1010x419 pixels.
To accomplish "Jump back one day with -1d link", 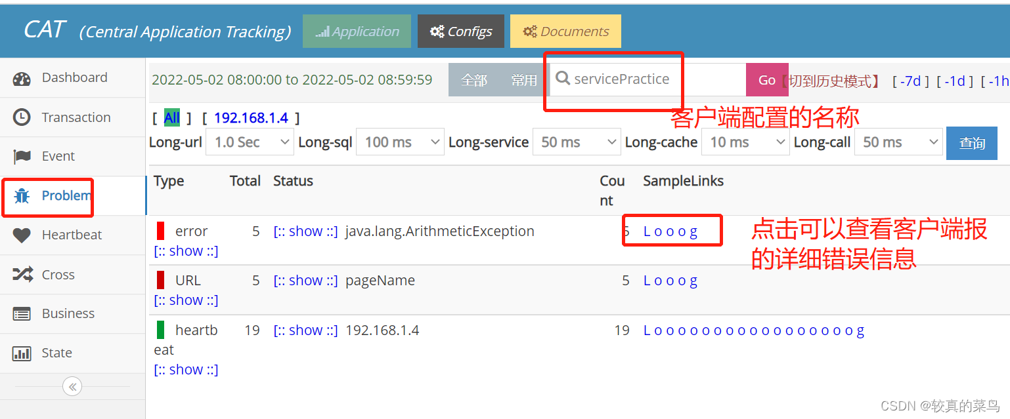I will 954,81.
